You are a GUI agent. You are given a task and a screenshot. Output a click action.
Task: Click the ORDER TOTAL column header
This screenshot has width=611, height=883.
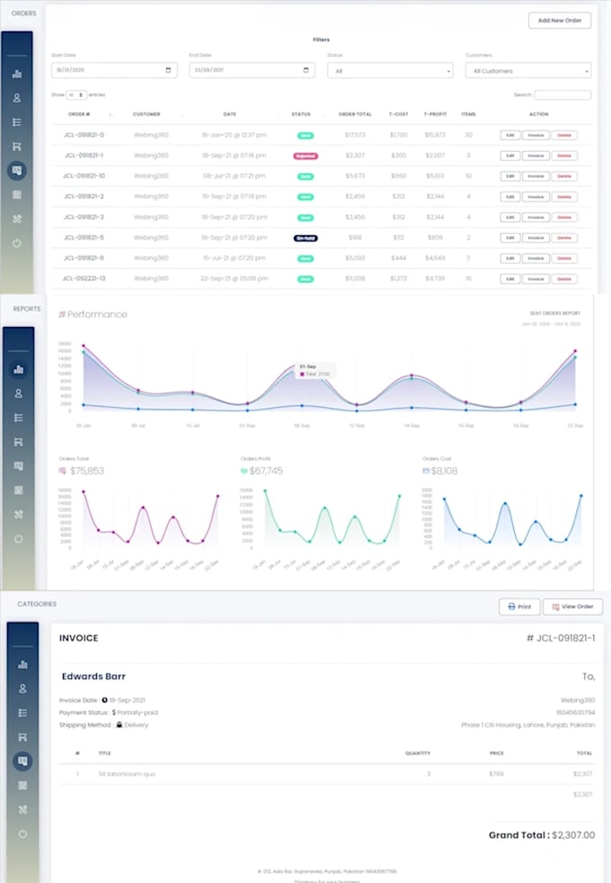tap(355, 114)
